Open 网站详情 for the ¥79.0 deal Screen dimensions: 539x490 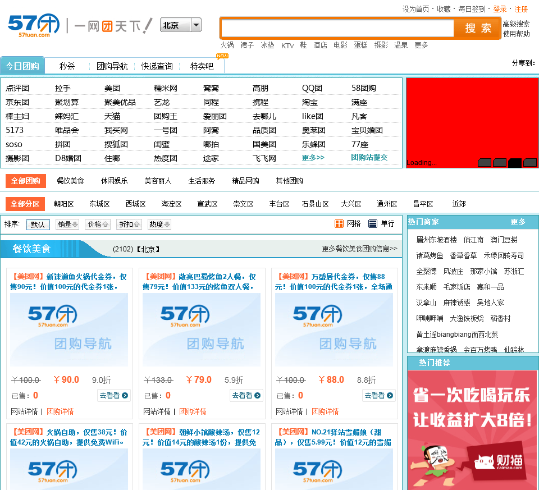(157, 411)
